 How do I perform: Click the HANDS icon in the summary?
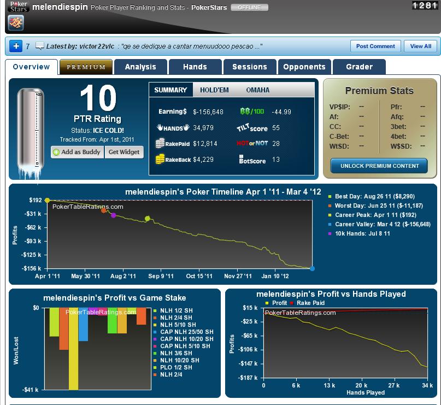pyautogui.click(x=173, y=128)
